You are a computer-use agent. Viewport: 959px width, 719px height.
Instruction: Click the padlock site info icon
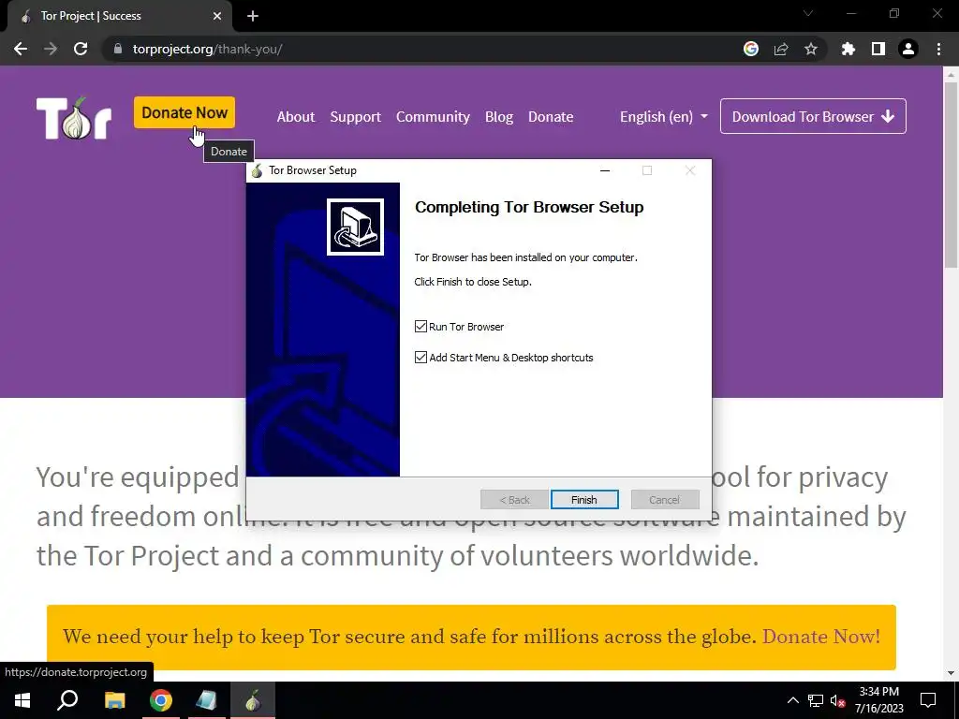[x=118, y=49]
